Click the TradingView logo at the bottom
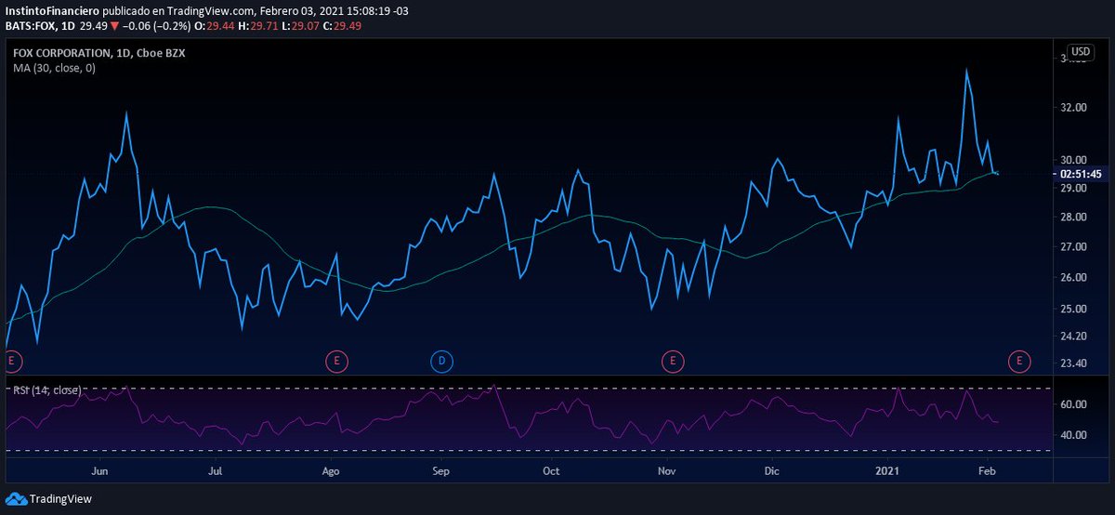The image size is (1115, 515). (50, 499)
